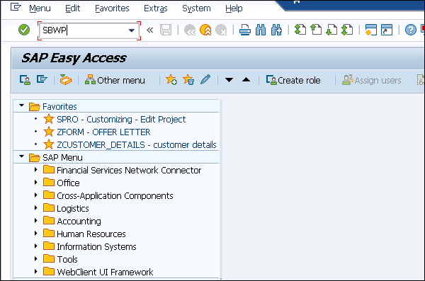Screen dimensions: 425x281
Task: Expand the Tools folder
Action: (x=36, y=259)
